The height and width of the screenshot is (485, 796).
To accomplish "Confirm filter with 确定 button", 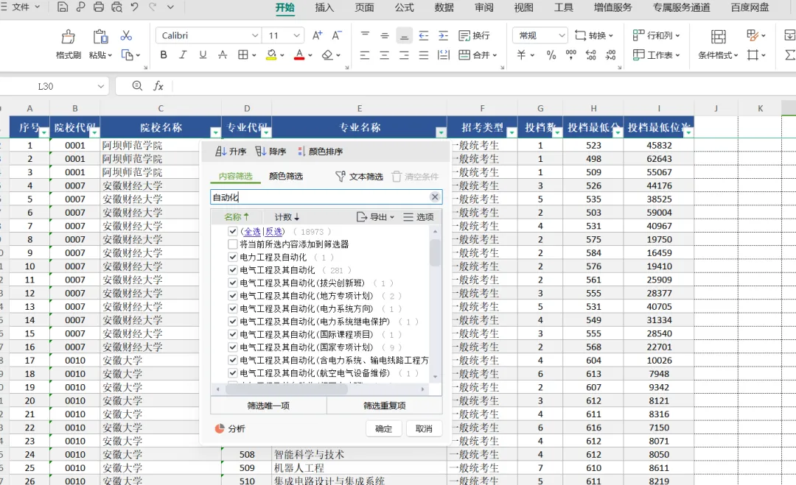I will (383, 429).
